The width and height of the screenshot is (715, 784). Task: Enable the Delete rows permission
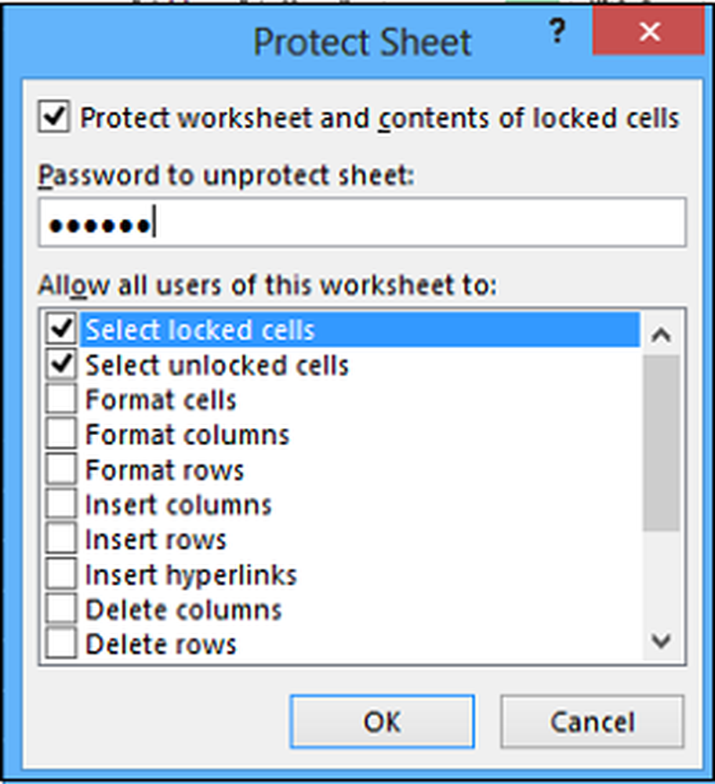tap(62, 644)
